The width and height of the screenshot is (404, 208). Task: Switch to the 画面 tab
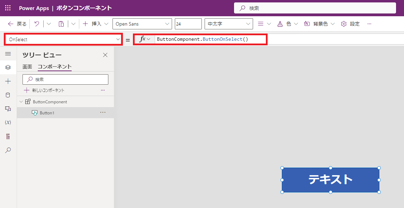pos(27,66)
